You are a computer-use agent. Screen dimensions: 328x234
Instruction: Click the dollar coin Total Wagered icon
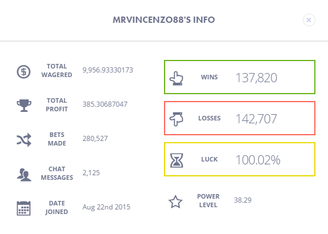[x=23, y=72]
